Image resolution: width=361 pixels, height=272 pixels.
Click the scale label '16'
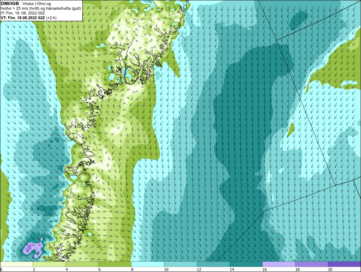(x=265, y=269)
